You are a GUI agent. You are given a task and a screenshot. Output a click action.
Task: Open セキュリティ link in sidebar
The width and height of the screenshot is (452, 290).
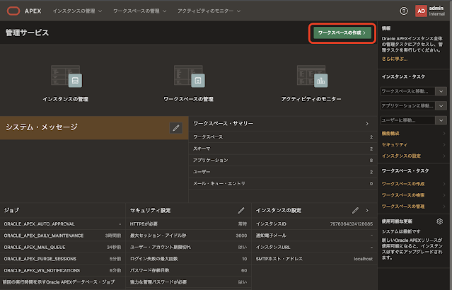pos(394,144)
